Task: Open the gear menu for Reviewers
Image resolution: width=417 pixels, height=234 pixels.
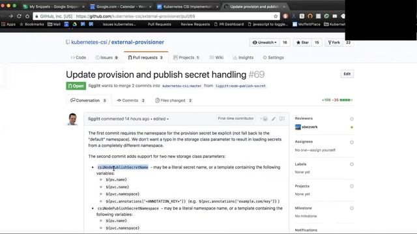Action: click(x=352, y=119)
